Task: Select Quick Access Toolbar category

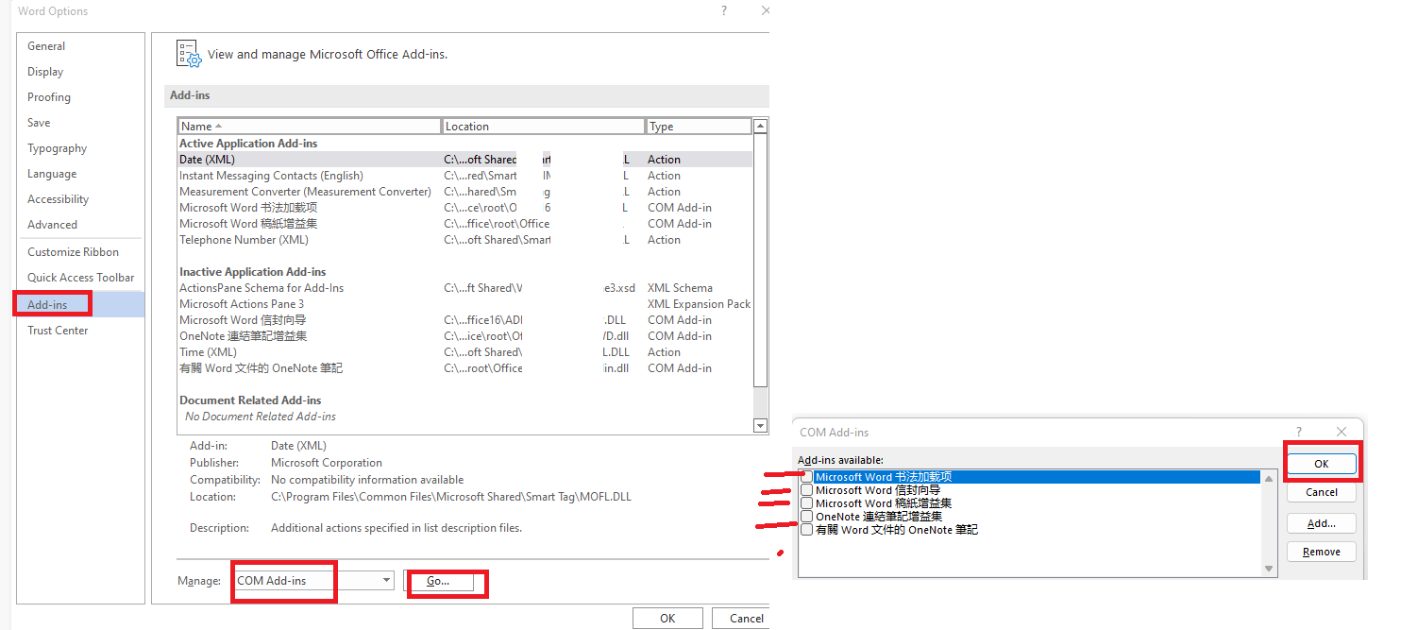Action: pos(80,278)
